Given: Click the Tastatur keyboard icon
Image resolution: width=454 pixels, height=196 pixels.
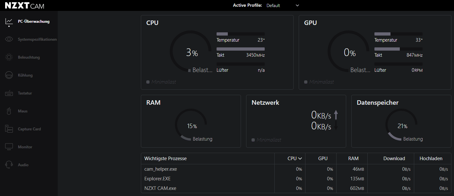Looking at the screenshot, I should 9,93.
